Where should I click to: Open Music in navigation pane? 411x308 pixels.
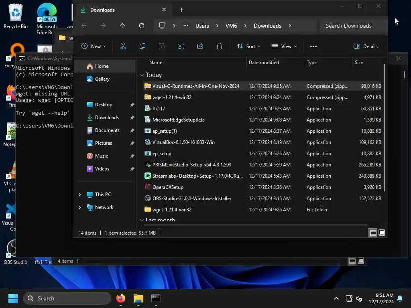point(105,156)
